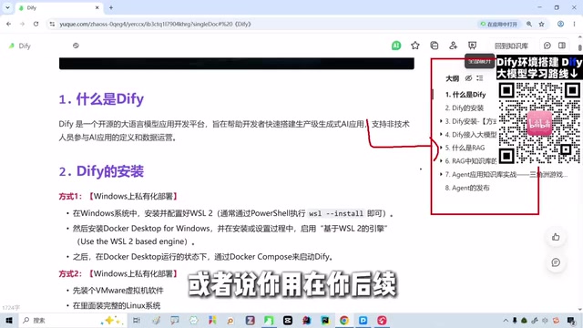Expand outline item 7. Agent应用知识库实战
Image resolution: width=583 pixels, height=328 pixels.
point(441,174)
